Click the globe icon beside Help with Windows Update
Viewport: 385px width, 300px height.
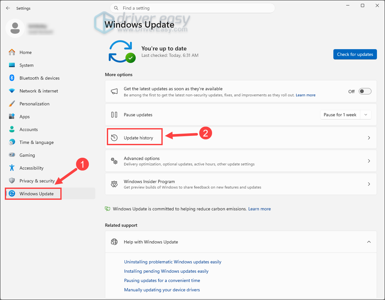pyautogui.click(x=114, y=242)
